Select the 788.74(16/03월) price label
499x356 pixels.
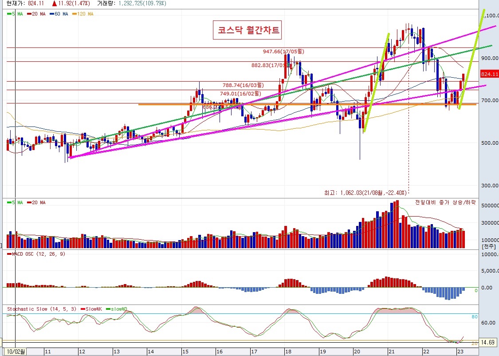pos(243,85)
